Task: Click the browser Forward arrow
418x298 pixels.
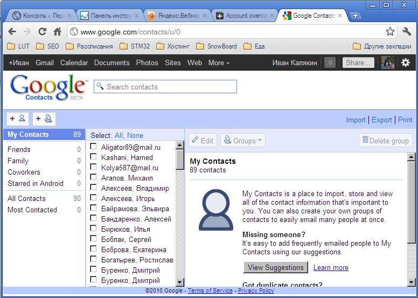Action: pos(27,32)
